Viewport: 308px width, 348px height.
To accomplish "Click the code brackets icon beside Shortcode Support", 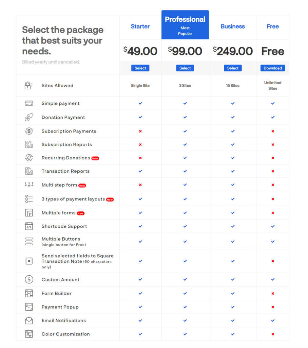I will tap(29, 226).
